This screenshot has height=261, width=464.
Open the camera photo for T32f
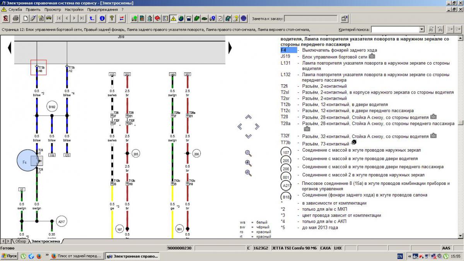[x=433, y=136]
